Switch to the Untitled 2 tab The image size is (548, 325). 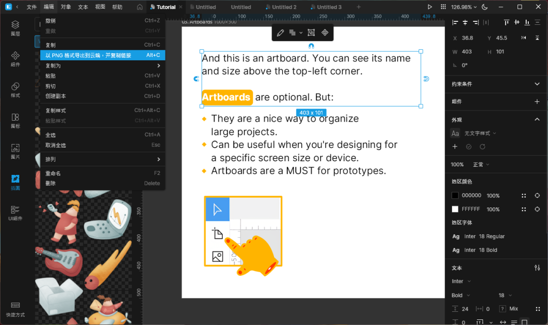284,7
